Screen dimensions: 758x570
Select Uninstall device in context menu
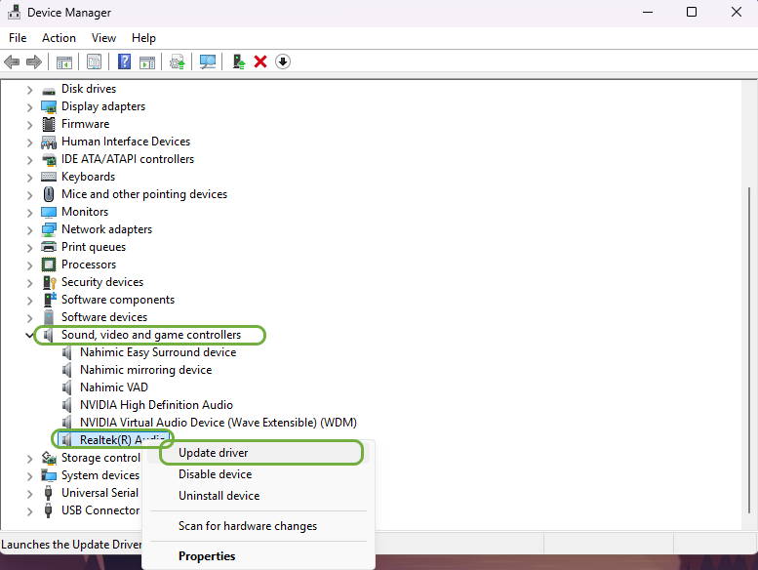coord(219,496)
